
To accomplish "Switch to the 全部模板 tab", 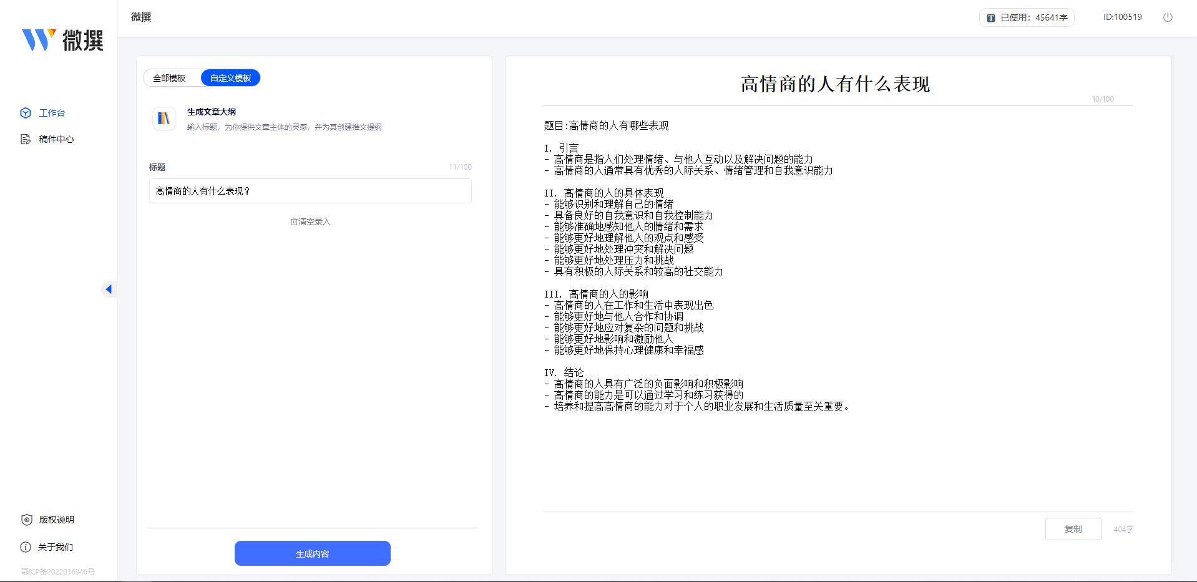I will (x=169, y=77).
